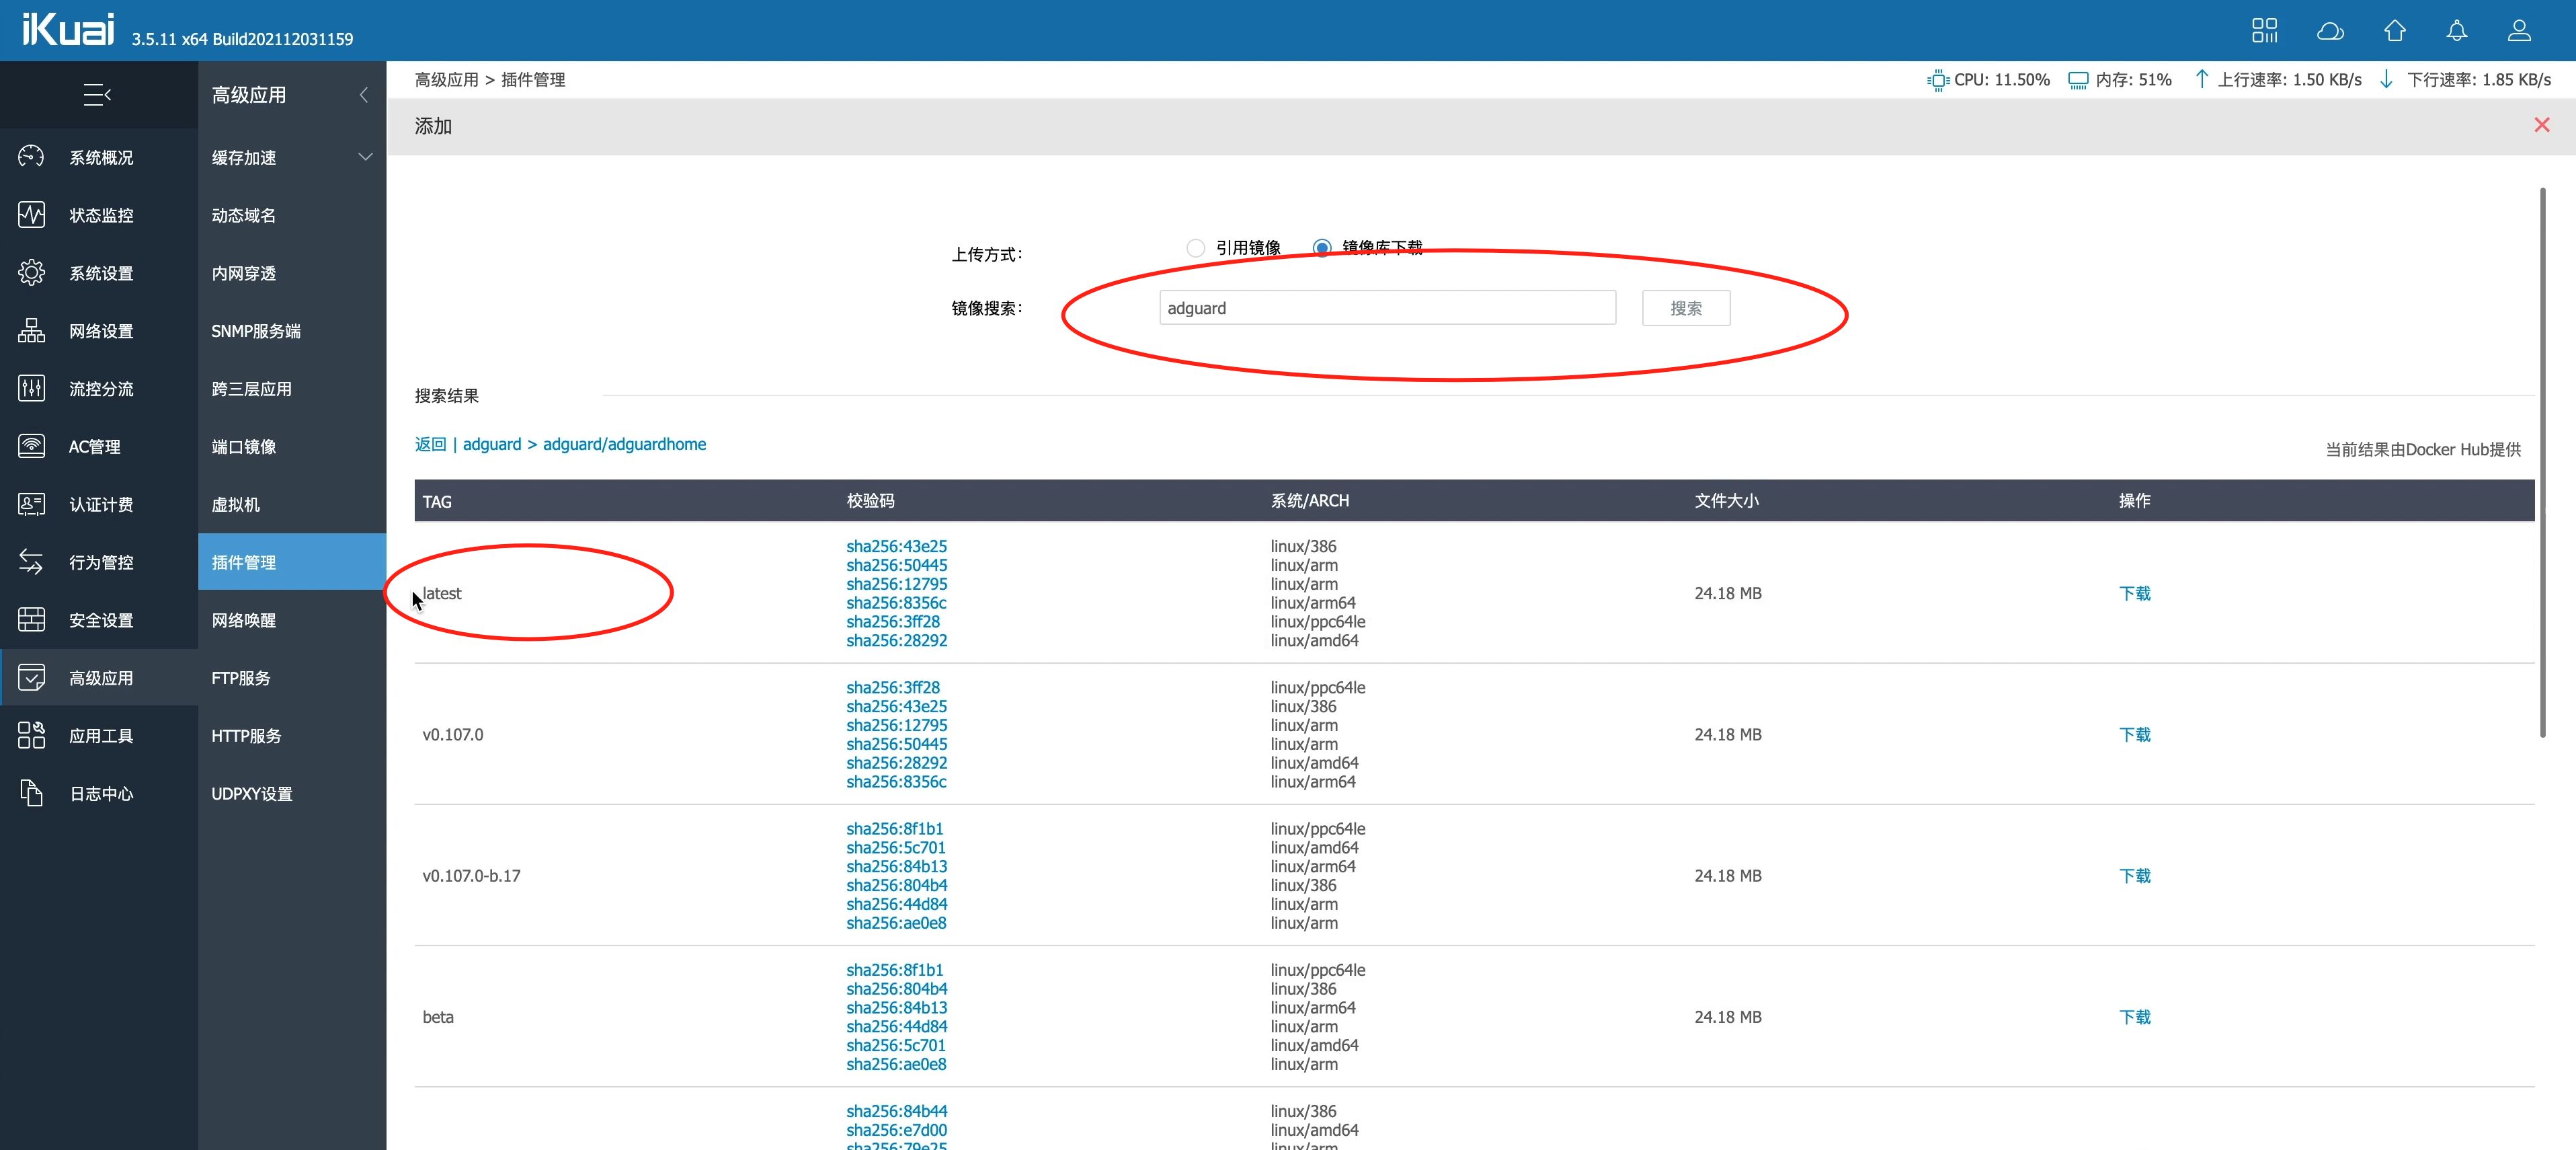Click the latest tag text
Image resolution: width=2576 pixels, height=1150 pixels.
coord(442,593)
